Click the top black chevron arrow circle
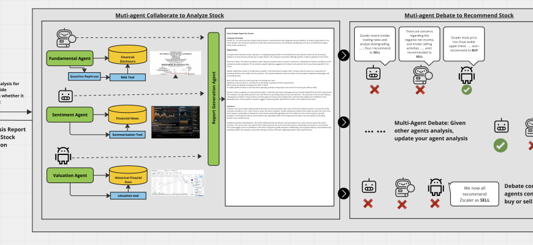Screen dimensions: 533x245 click(345, 56)
